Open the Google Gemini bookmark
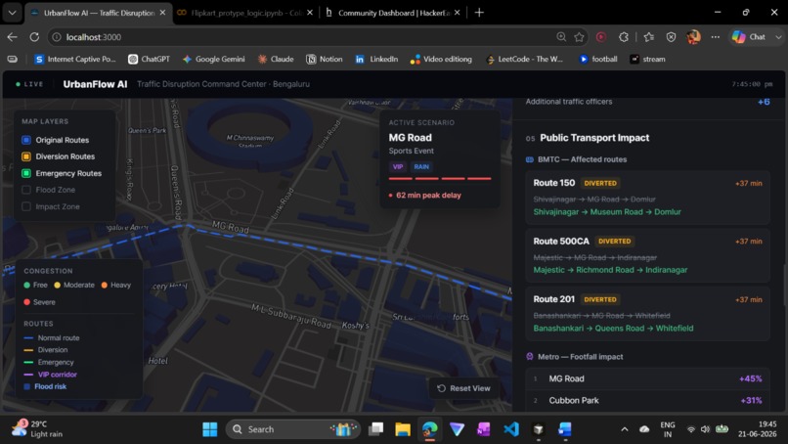 (213, 59)
